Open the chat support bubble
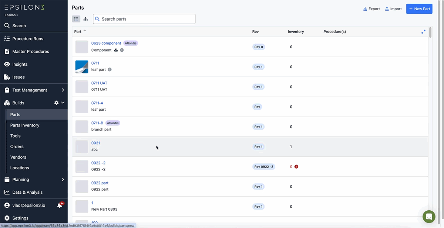The width and height of the screenshot is (444, 228). point(429,217)
